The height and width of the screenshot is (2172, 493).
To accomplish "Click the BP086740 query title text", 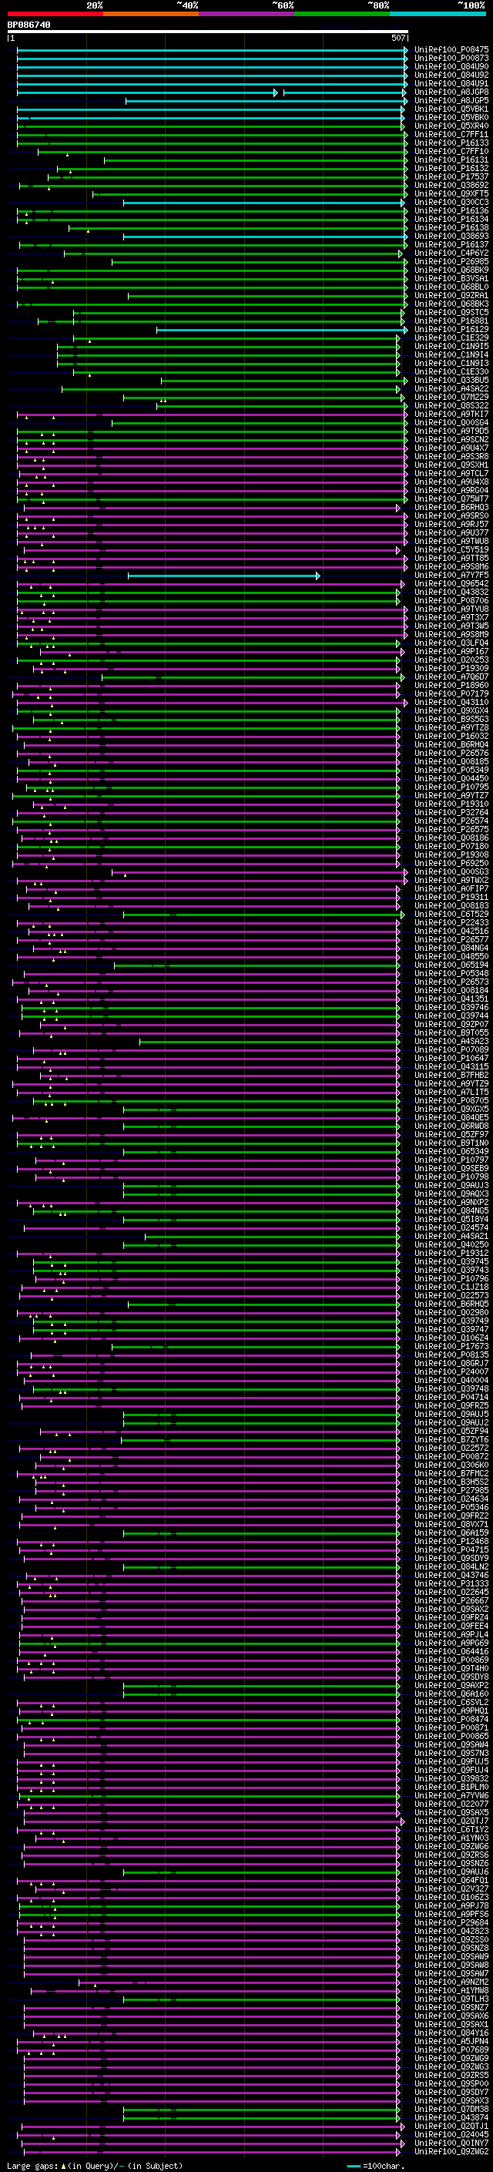I will click(29, 25).
